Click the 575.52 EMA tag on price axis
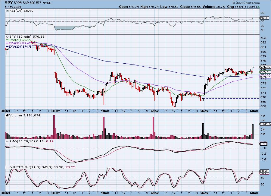This screenshot has width=271, height=196. click(x=265, y=72)
